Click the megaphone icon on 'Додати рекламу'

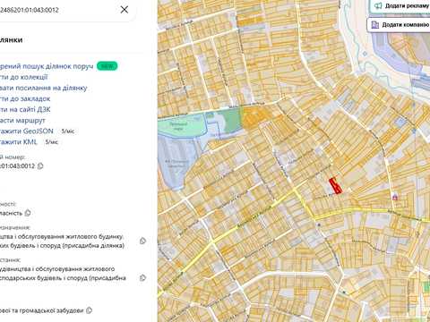click(378, 5)
